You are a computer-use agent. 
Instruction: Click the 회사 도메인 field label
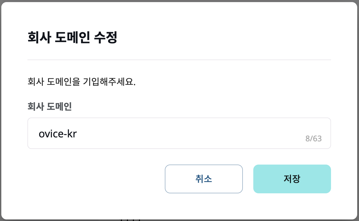tap(49, 106)
